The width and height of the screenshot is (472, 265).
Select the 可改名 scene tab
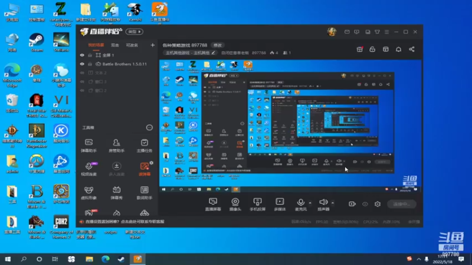coord(132,45)
